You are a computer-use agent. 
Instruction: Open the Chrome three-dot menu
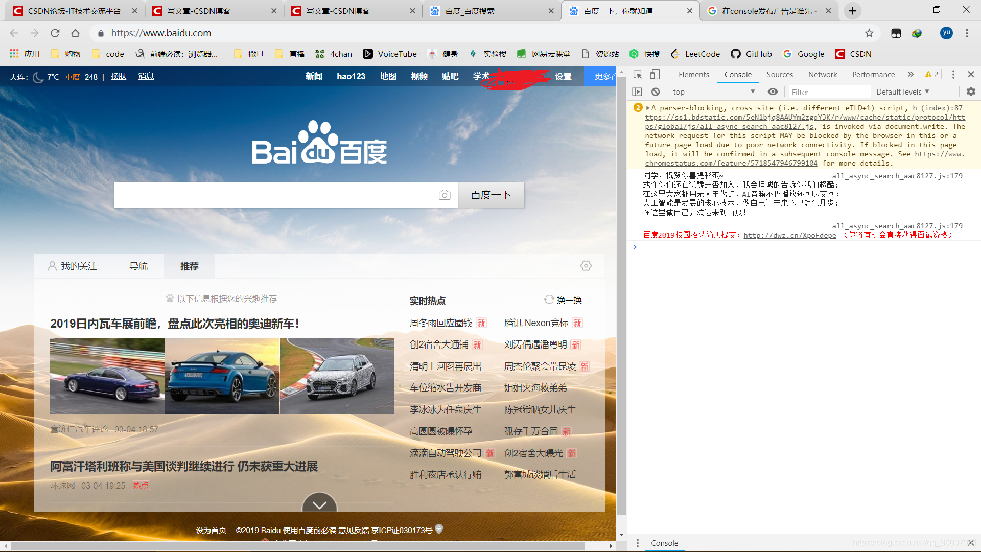[x=967, y=33]
